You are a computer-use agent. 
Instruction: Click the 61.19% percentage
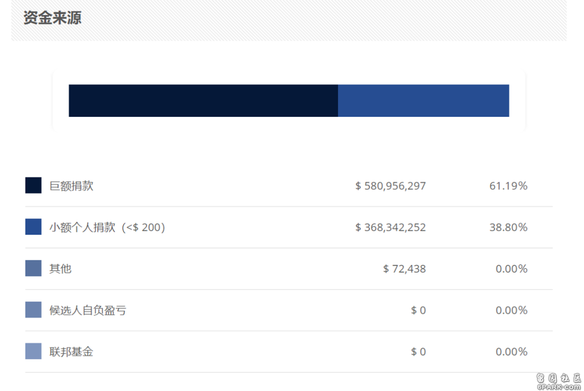coord(508,186)
